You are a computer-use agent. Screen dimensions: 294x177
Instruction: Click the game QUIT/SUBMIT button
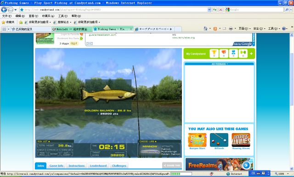(x=67, y=154)
